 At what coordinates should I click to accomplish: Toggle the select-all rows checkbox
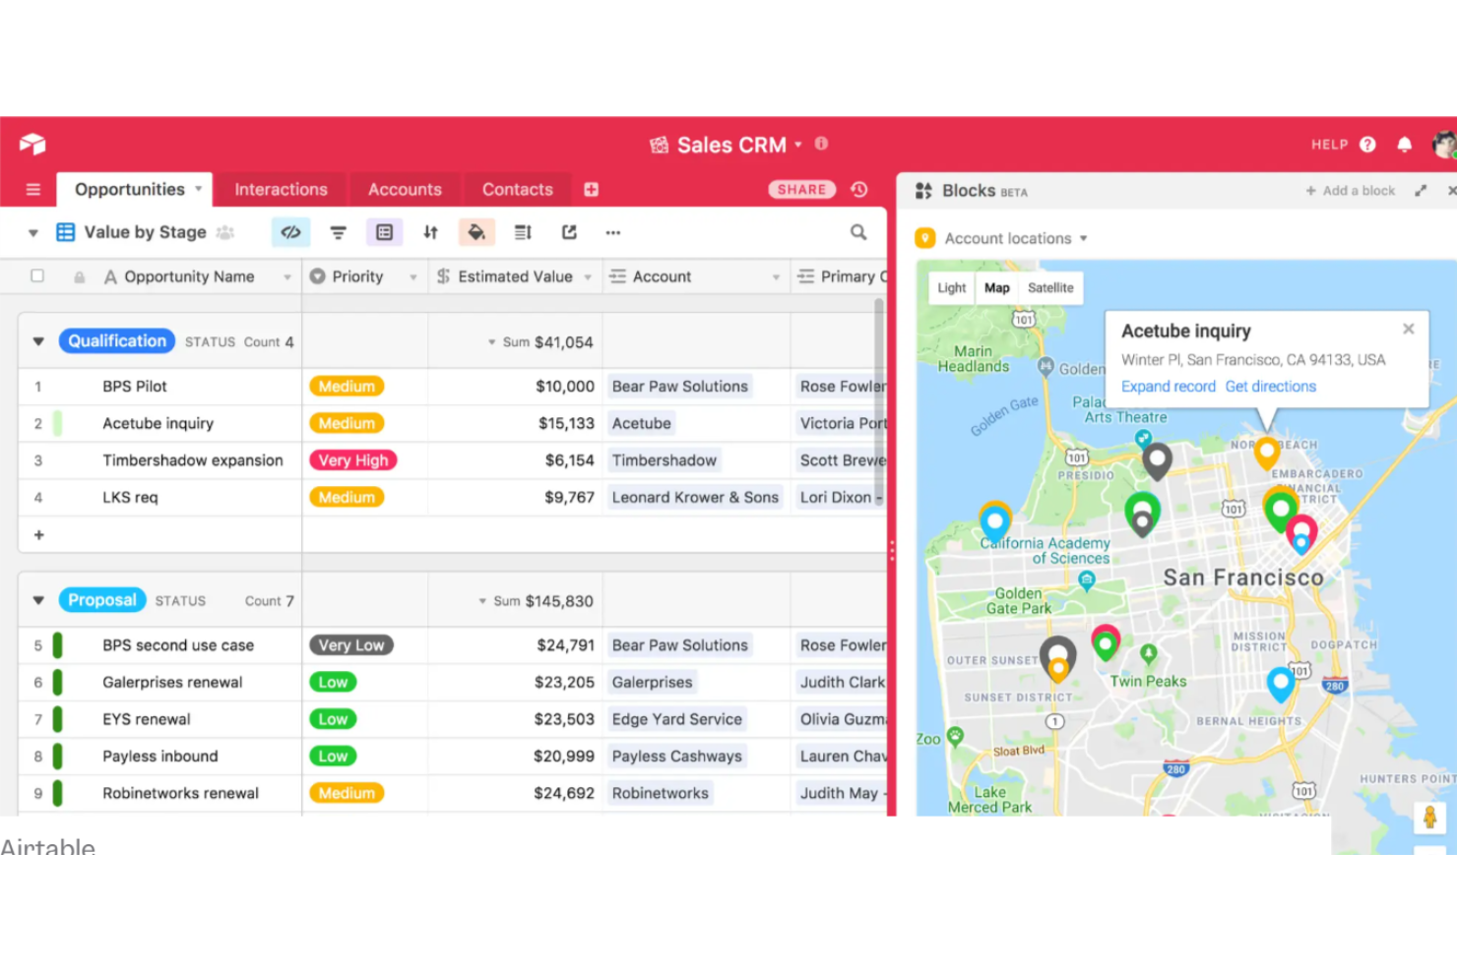37,276
